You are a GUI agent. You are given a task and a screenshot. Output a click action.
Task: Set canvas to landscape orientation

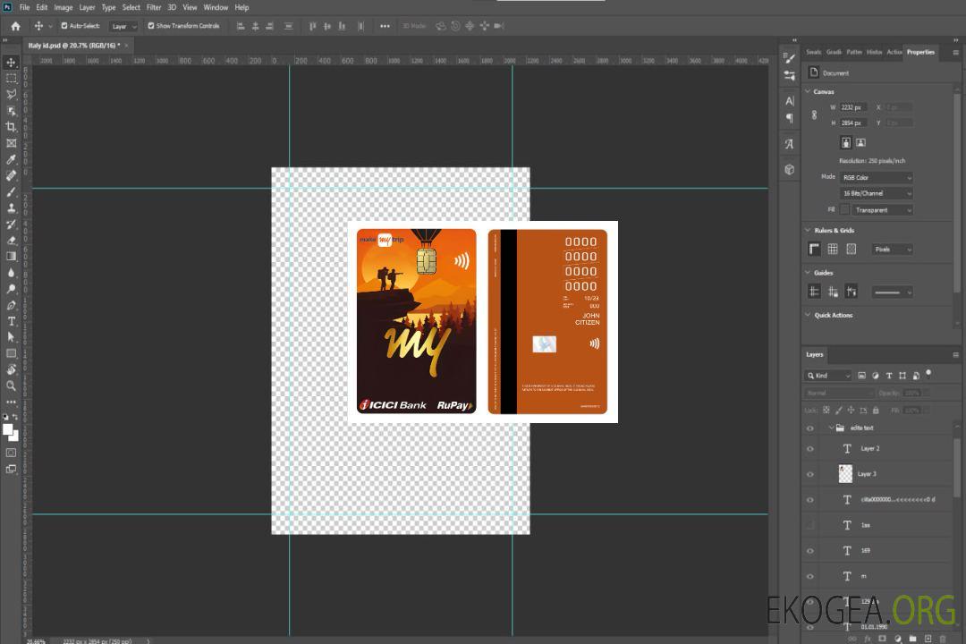click(860, 142)
